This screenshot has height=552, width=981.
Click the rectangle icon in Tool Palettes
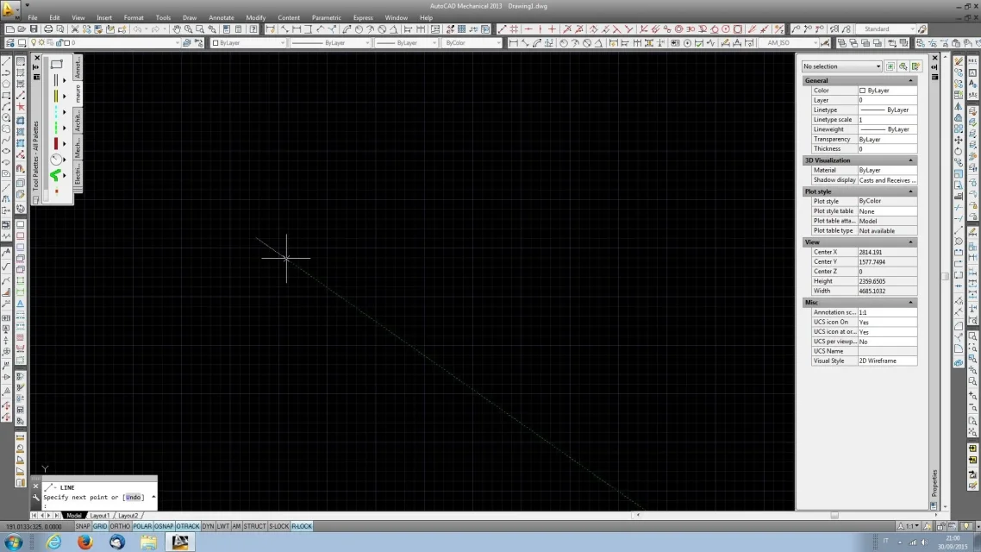pyautogui.click(x=56, y=64)
